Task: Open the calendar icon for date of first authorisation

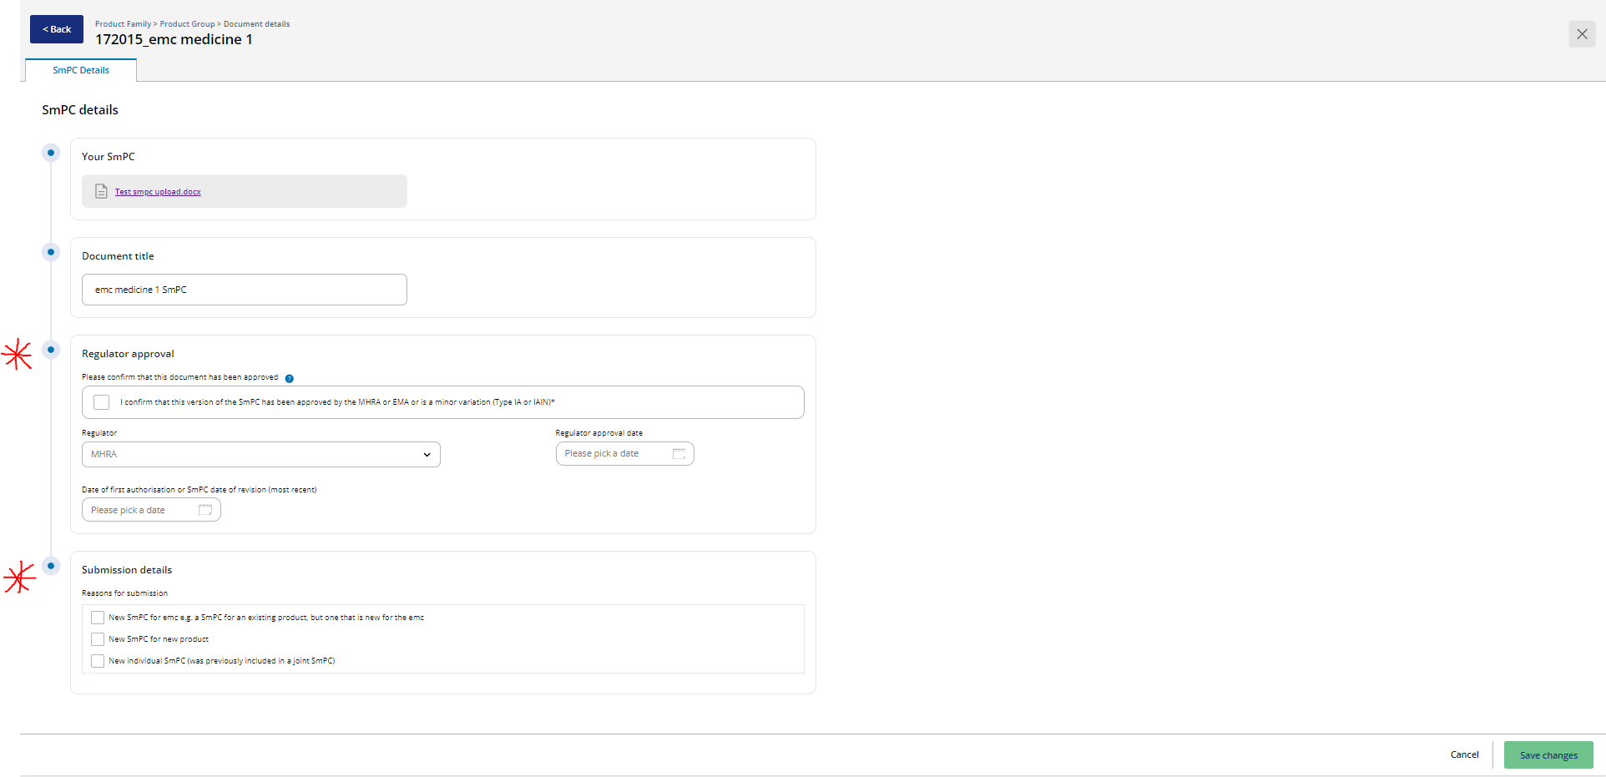Action: (205, 509)
